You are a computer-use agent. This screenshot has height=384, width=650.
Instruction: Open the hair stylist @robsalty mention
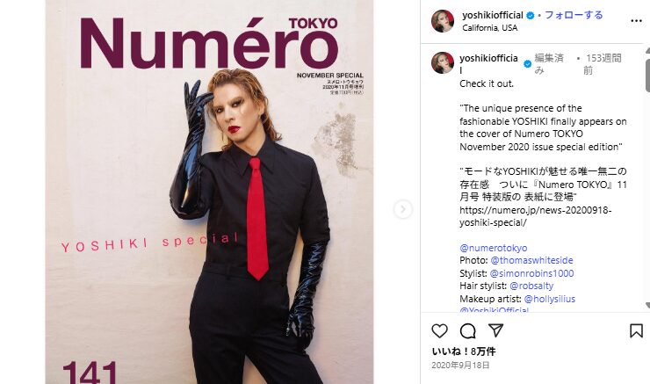coord(531,286)
